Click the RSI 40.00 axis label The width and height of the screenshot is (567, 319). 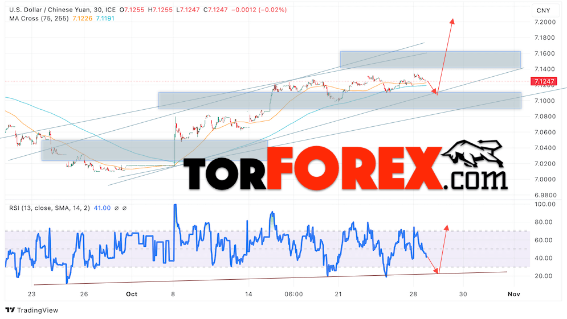pyautogui.click(x=544, y=258)
